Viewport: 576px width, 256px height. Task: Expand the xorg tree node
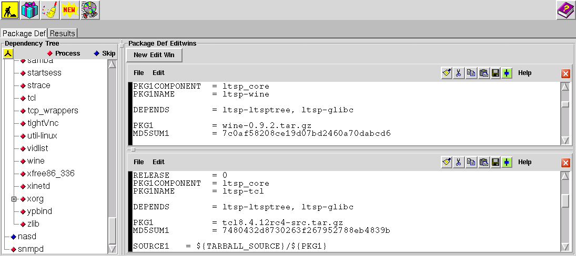point(14,199)
